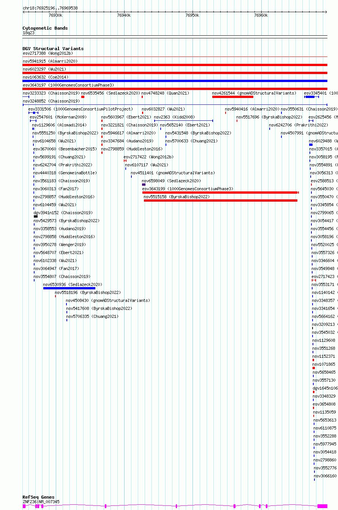
Task: Click the nsv5603967 (Ebert2021) label
Action: click(x=126, y=117)
